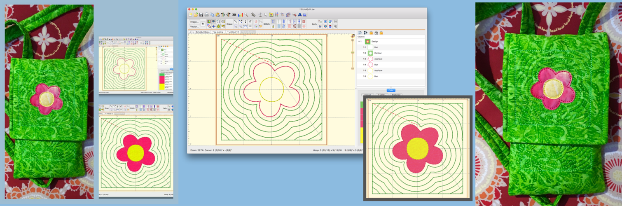The height and width of the screenshot is (206, 622).
Task: Click the Vector... button
Action: point(194,26)
